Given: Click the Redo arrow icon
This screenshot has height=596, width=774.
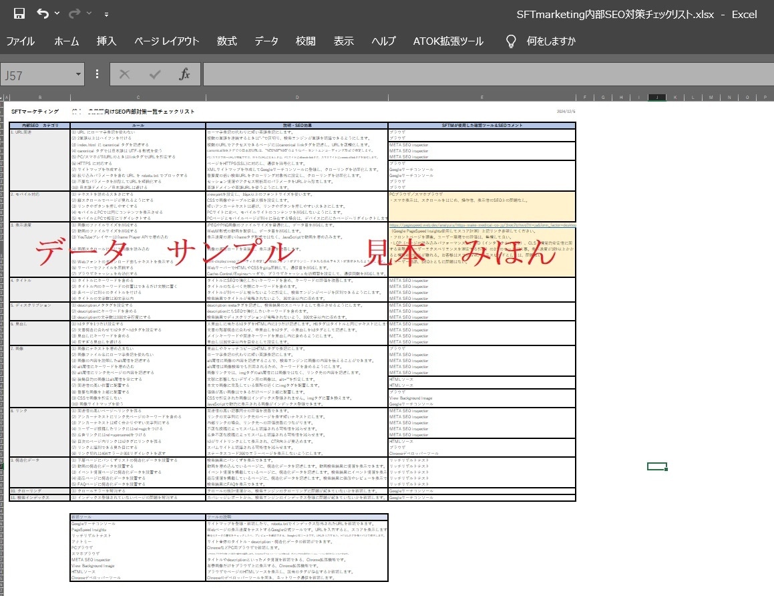Looking at the screenshot, I should pyautogui.click(x=75, y=13).
